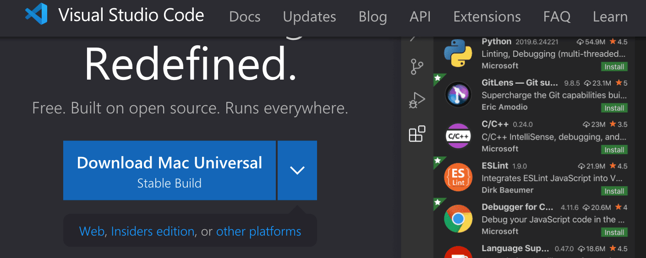Image resolution: width=646 pixels, height=258 pixels.
Task: Click the Python extension icon
Action: pyautogui.click(x=458, y=54)
